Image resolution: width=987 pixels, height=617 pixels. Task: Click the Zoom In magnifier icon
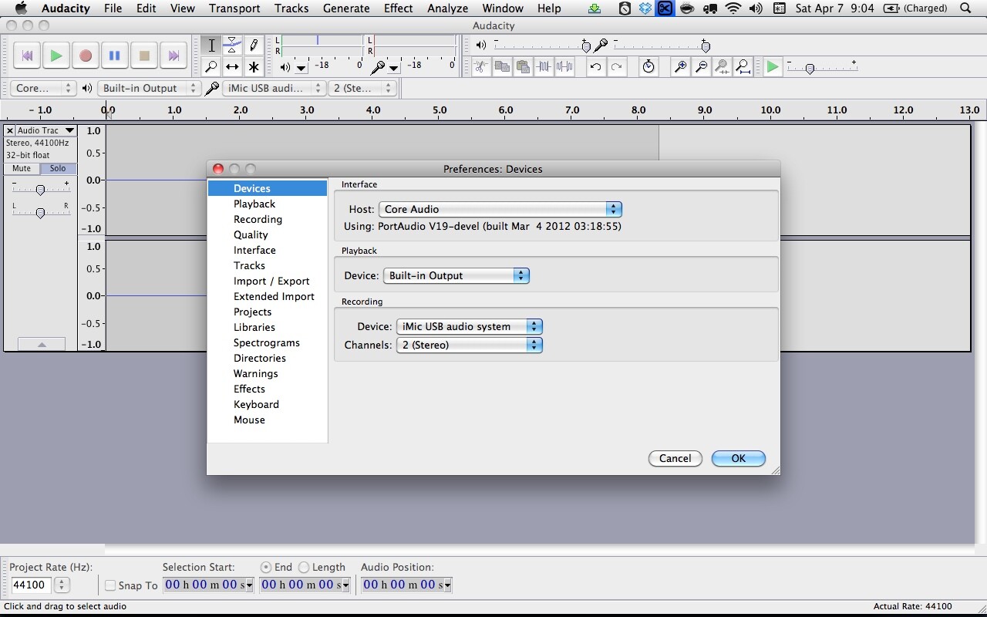pos(680,67)
